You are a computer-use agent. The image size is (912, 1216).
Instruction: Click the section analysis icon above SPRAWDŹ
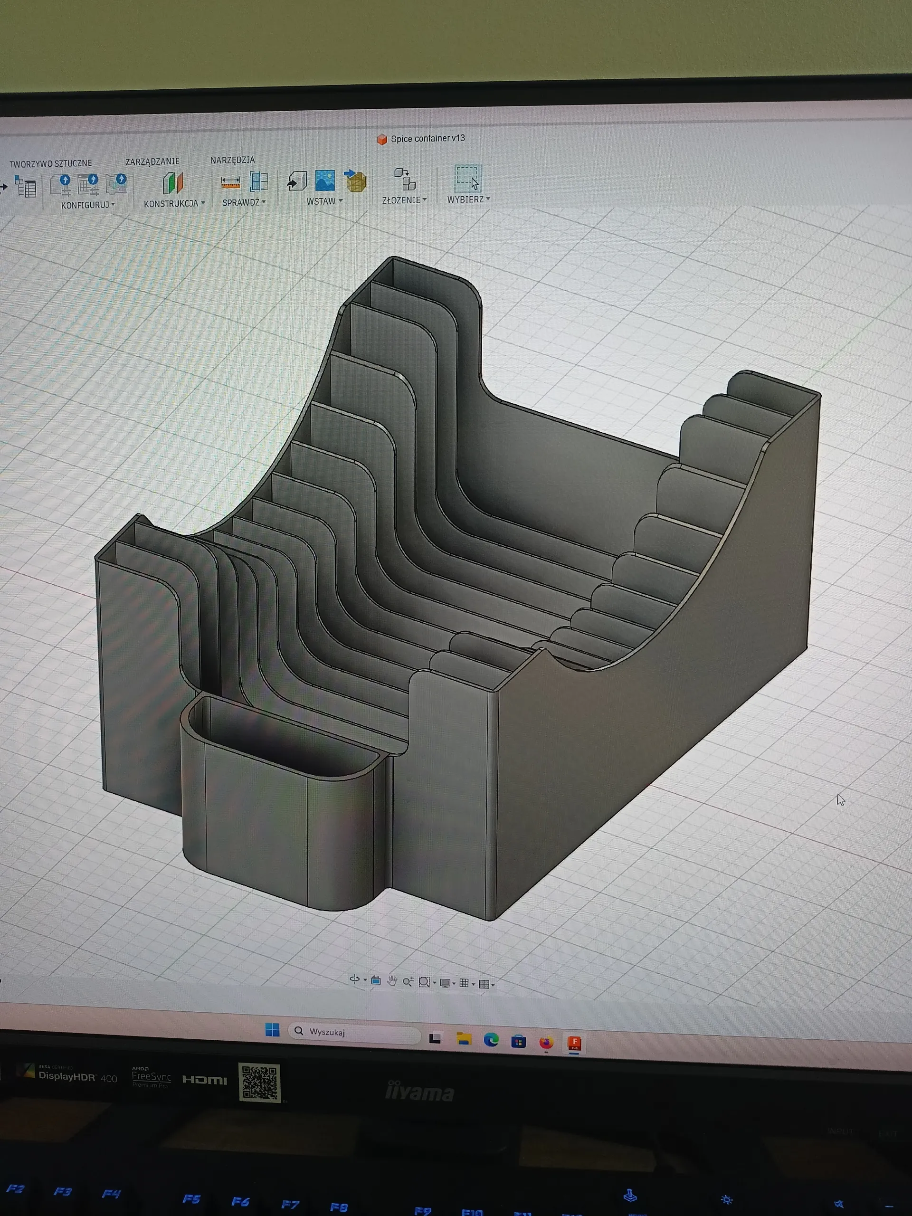(259, 181)
